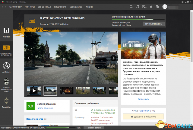Open the music note player icon

tap(138, 7)
